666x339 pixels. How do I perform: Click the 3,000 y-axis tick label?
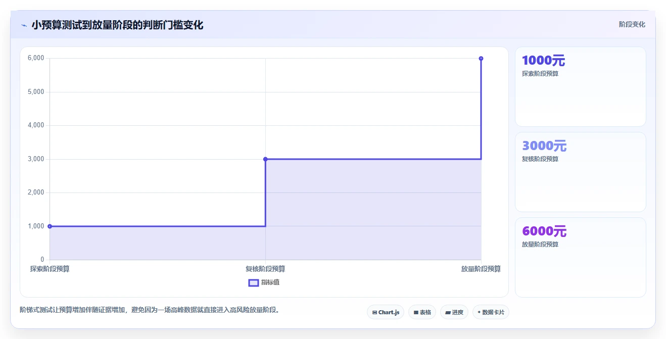(36, 159)
